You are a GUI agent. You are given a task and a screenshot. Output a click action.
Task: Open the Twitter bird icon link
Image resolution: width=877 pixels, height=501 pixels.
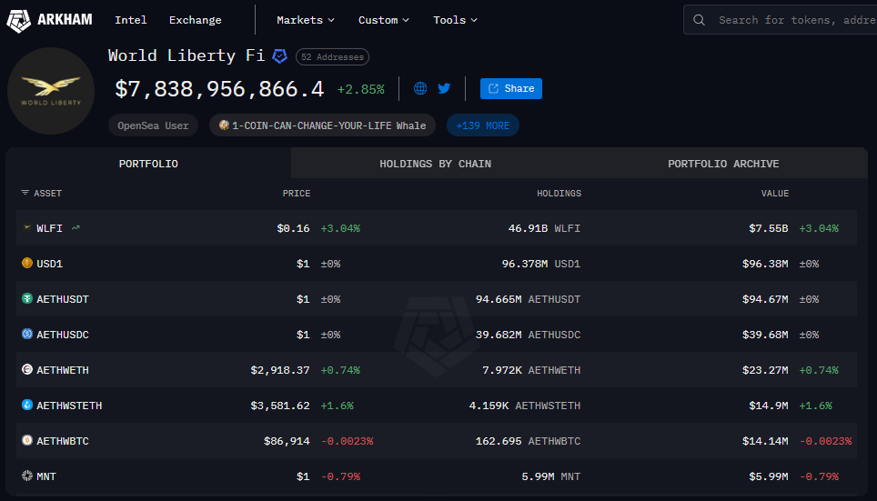pyautogui.click(x=444, y=88)
